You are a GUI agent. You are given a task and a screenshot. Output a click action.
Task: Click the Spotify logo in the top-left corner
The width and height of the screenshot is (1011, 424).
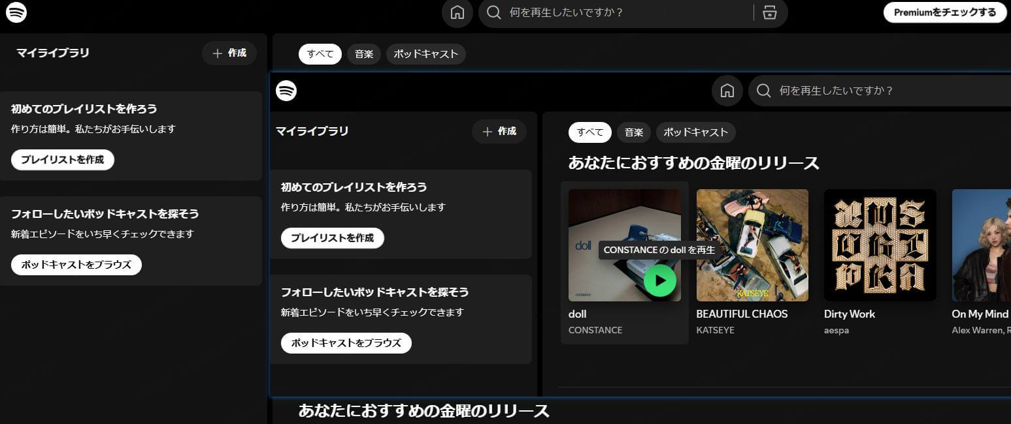16,12
